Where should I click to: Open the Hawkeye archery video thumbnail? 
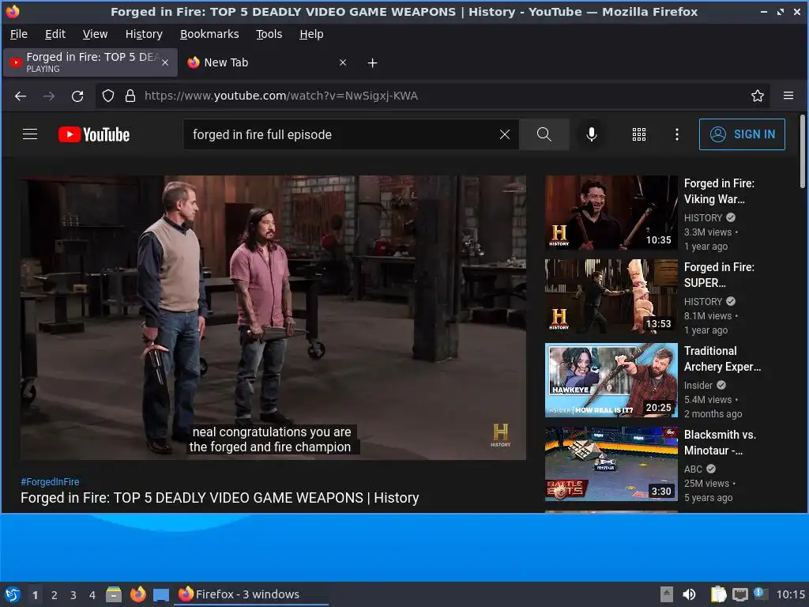611,380
